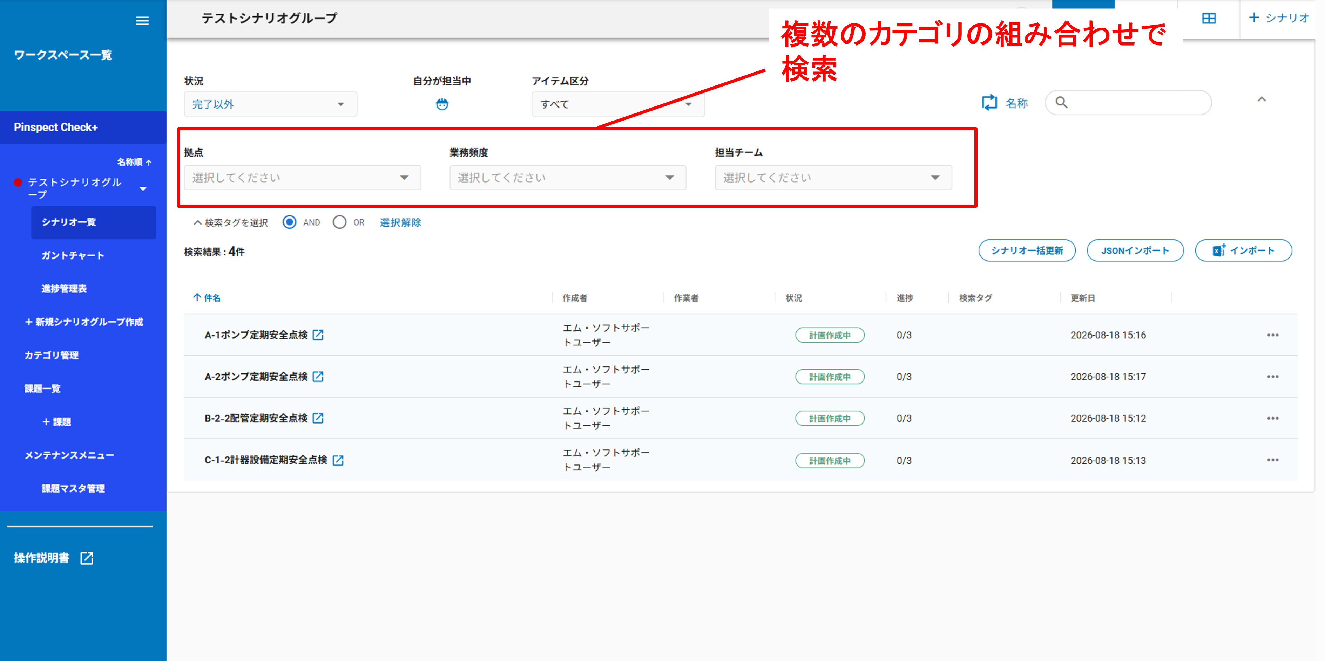Open 課題一覧 in the sidebar
This screenshot has width=1325, height=661.
pyautogui.click(x=43, y=388)
